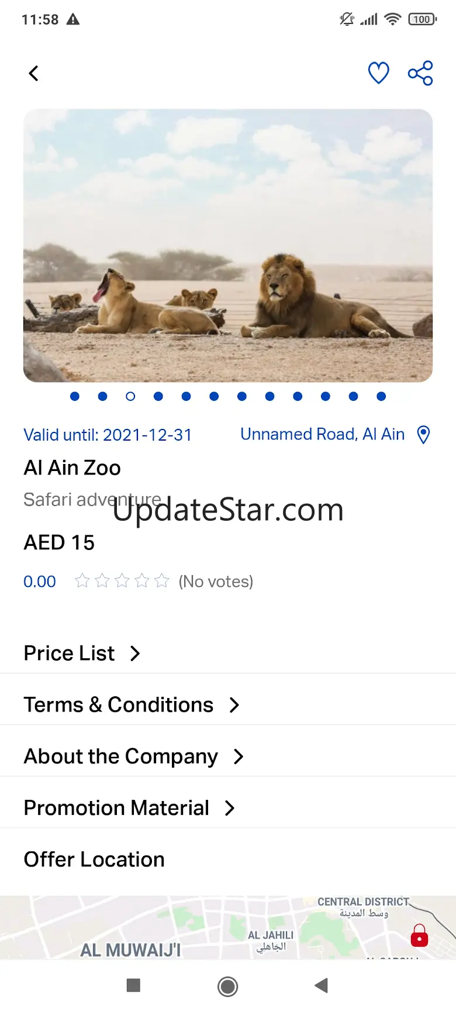Tap the red lock icon on map
456x1014 pixels.
coord(419,936)
